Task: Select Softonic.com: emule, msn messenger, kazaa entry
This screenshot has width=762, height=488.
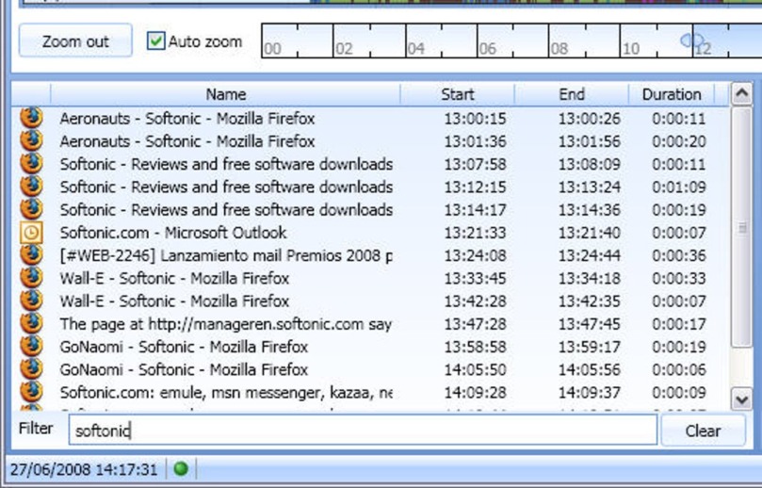Action: pos(370,392)
